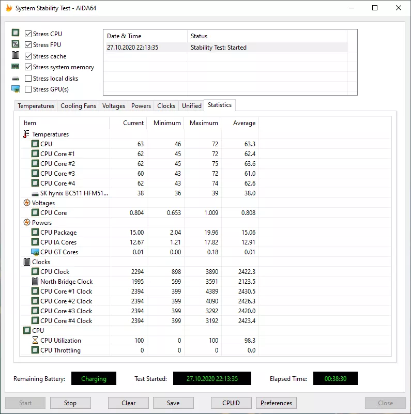
Task: Click the Maximum column header
Action: (203, 123)
